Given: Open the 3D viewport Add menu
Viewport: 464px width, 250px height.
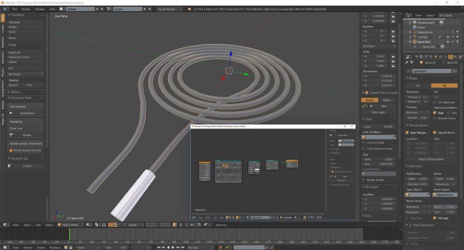Looking at the screenshot, I should (38, 225).
